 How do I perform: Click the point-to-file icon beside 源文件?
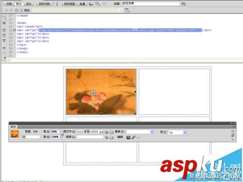tap(106, 132)
